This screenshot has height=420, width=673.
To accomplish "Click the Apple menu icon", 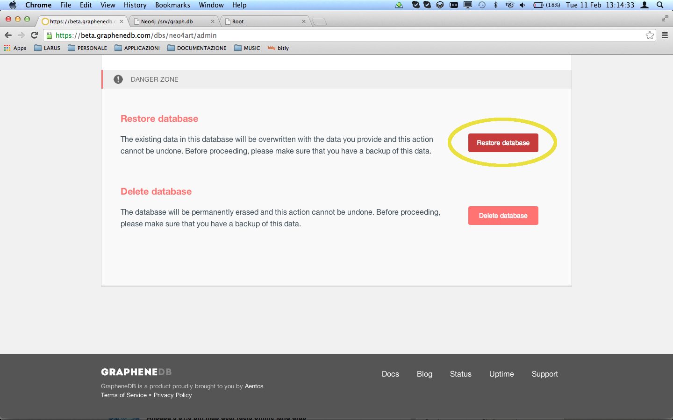I will click(x=13, y=5).
